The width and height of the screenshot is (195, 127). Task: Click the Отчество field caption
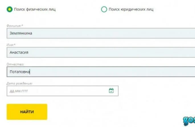point(15,64)
